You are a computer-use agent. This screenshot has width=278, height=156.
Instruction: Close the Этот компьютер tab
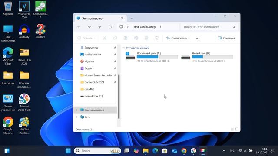click(x=122, y=18)
